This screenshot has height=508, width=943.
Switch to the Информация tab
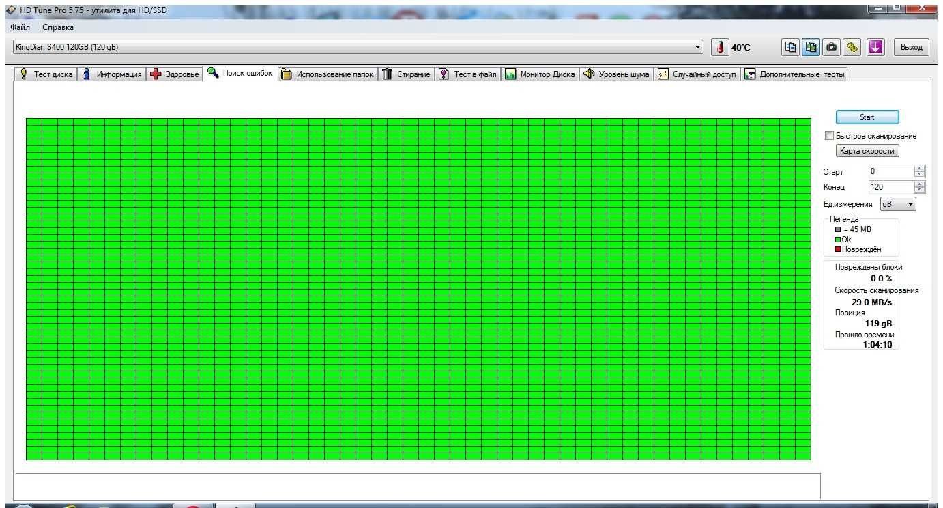point(111,74)
